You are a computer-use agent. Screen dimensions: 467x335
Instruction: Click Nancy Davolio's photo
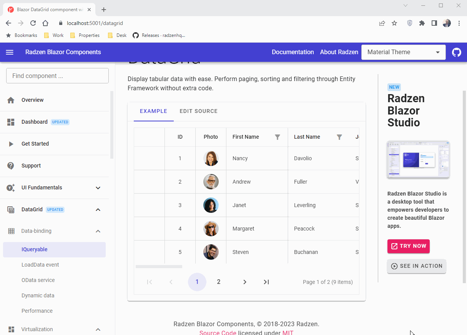tap(211, 158)
